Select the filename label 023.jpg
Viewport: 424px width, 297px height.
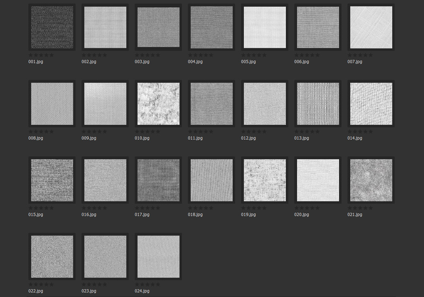[x=89, y=291]
